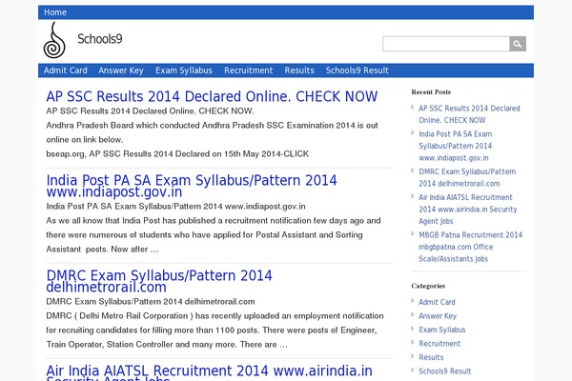
Task: Click the Categories heading
Action: click(428, 286)
